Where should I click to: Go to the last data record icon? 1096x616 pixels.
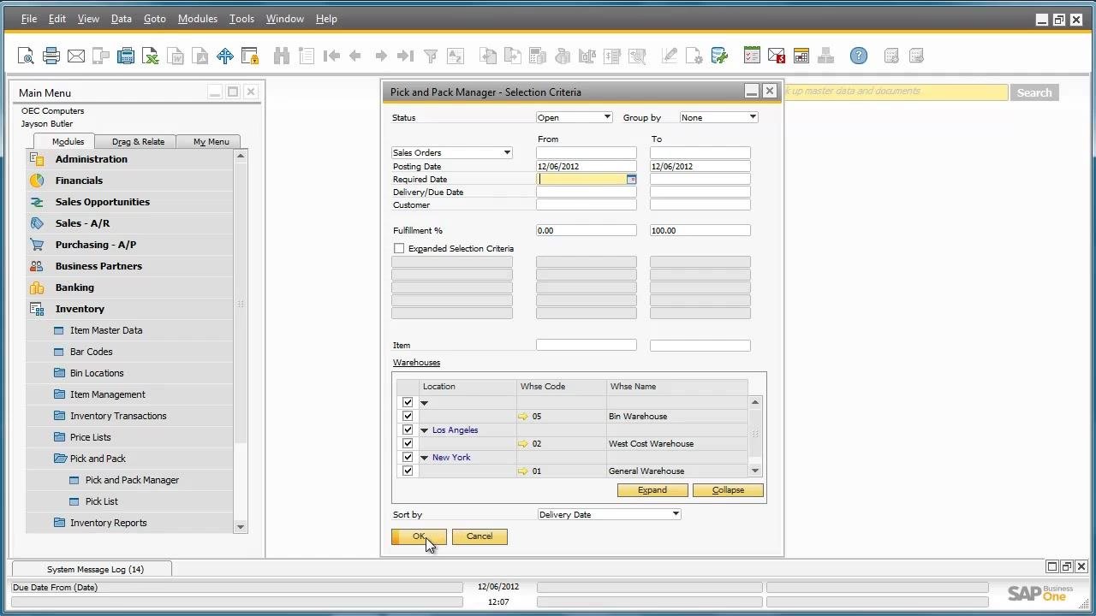[406, 56]
